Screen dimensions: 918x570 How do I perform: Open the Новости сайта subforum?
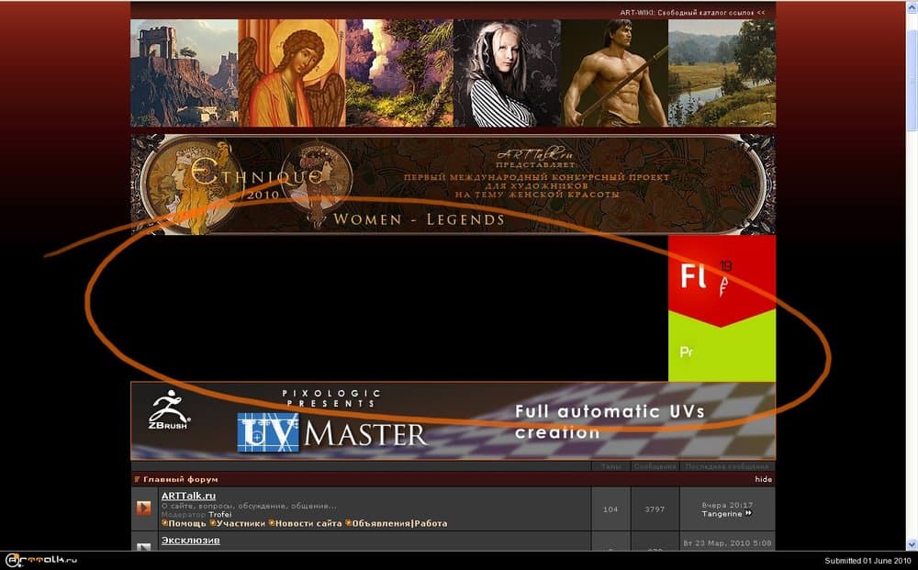(x=308, y=523)
